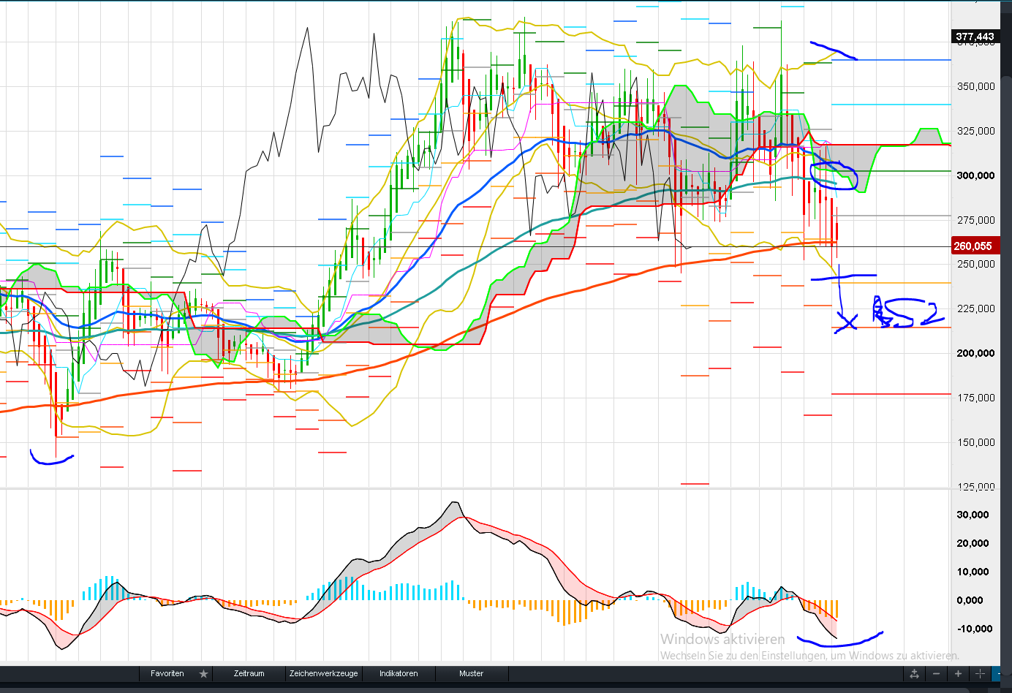
Task: Click the 250,000 price axis value
Action: pos(975,264)
